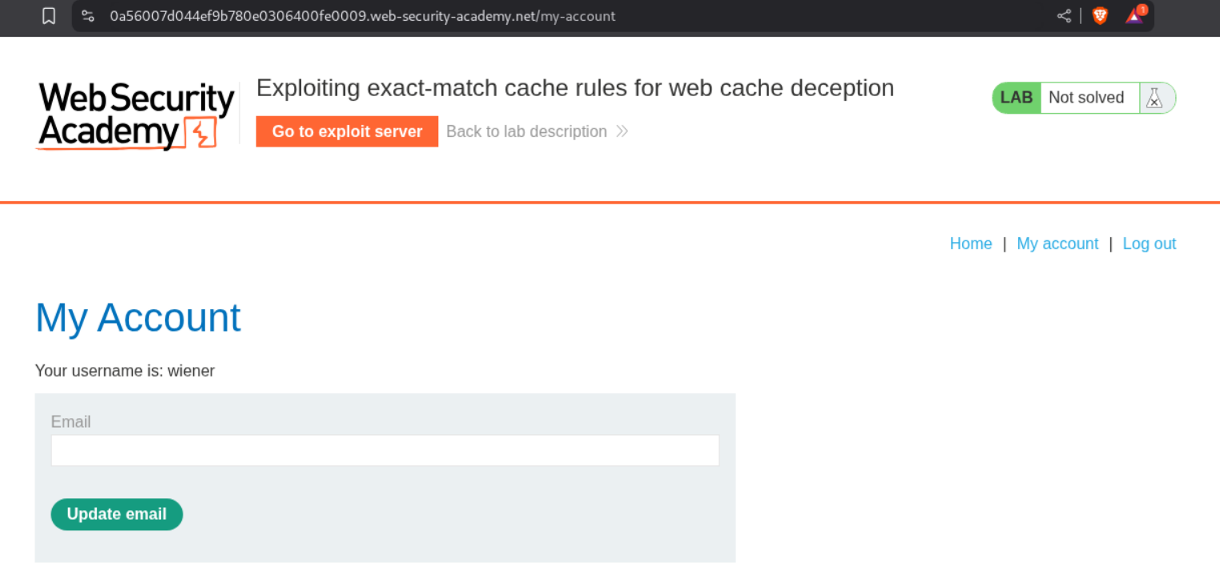Open the My account navigation link
The image size is (1220, 588).
(1057, 244)
